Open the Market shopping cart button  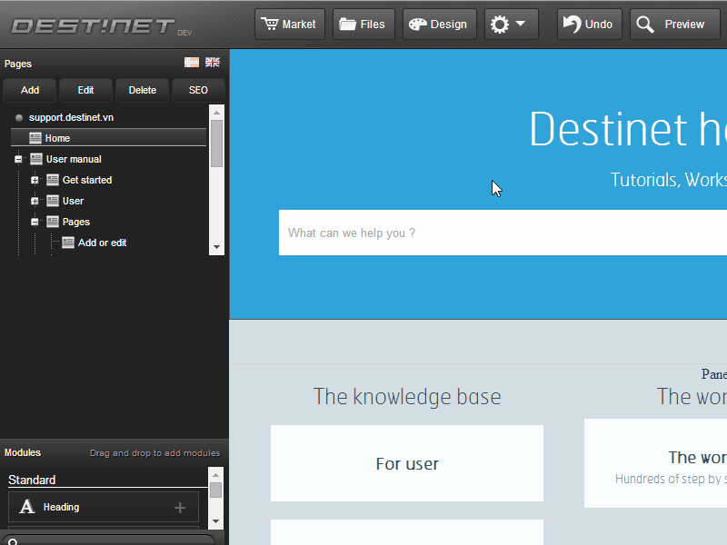point(289,25)
